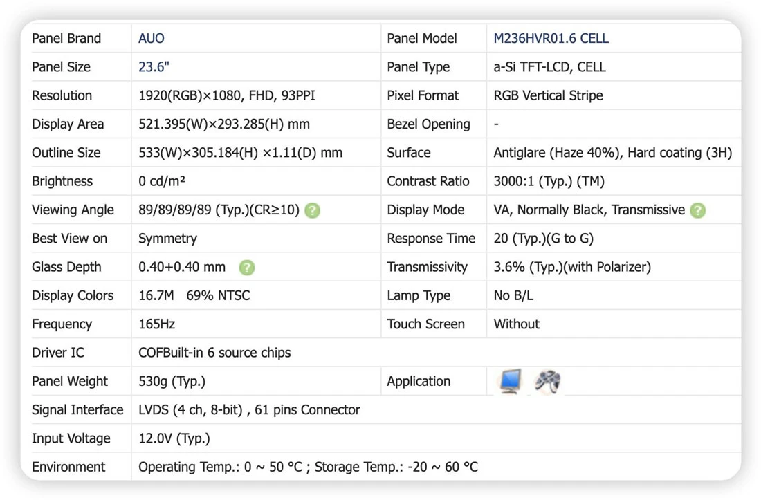Select the VA, Normally Black, Transmissive text
The height and width of the screenshot is (500, 761).
click(x=589, y=210)
